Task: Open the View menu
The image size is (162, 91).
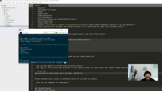Action: pyautogui.click(x=17, y=3)
